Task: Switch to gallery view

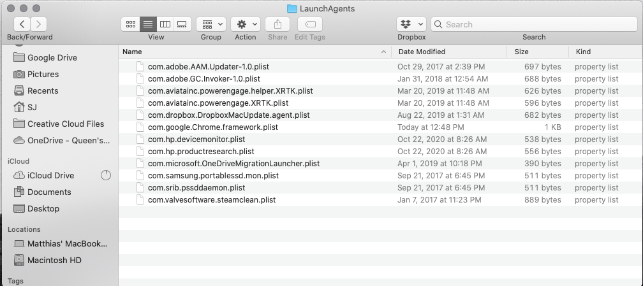Action: (182, 24)
